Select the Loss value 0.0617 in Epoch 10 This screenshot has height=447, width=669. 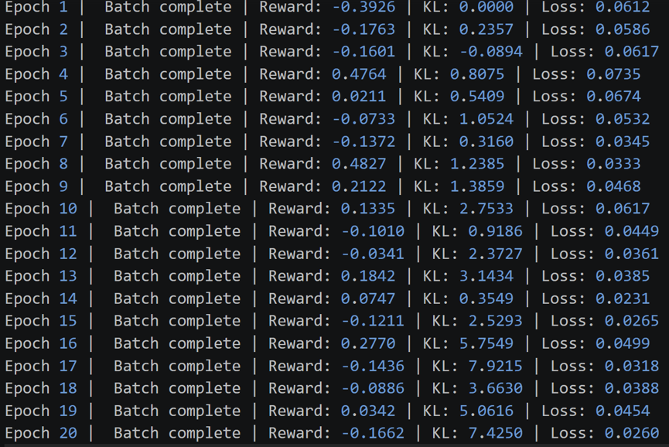click(x=623, y=209)
